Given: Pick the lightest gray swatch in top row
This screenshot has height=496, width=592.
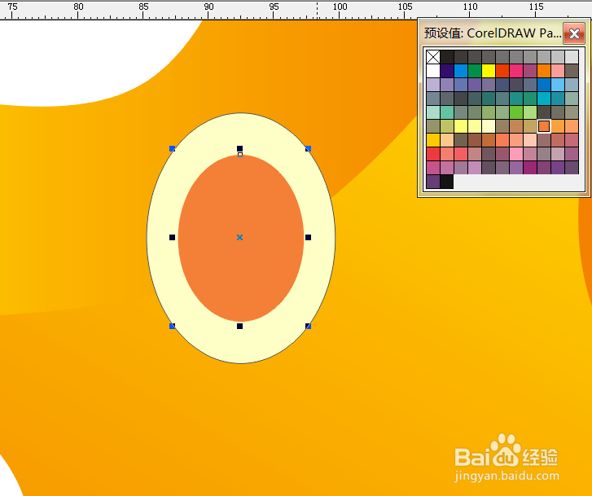Looking at the screenshot, I should coord(572,57).
